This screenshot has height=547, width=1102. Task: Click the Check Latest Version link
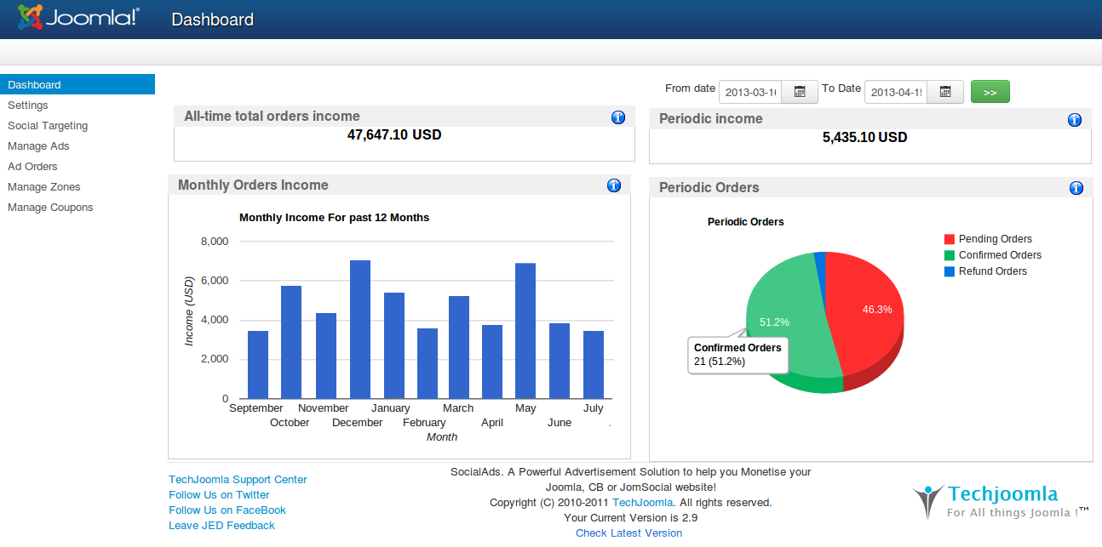coord(628,533)
